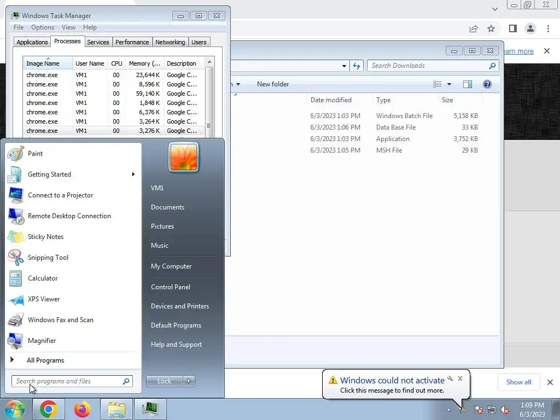Viewport: 560px width, 420px height.
Task: Click the learn more link
Action: (x=518, y=51)
